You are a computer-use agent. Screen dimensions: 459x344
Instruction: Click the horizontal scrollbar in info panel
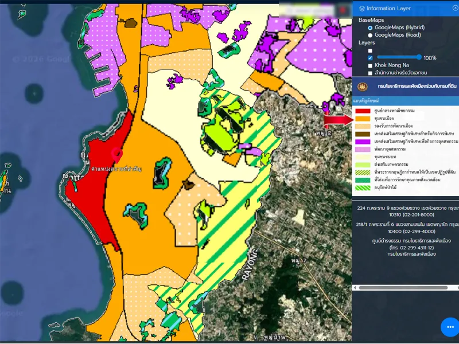click(402, 287)
